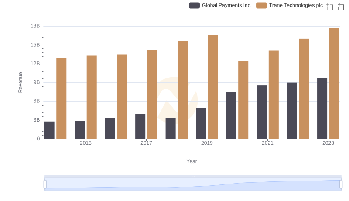Select the Trane Technologies 2015 bar
The width and height of the screenshot is (349, 201).
(x=92, y=97)
